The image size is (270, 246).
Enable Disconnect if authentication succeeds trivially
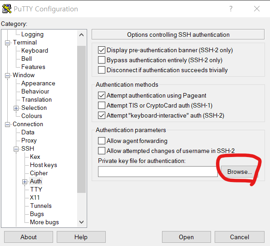[102, 70]
